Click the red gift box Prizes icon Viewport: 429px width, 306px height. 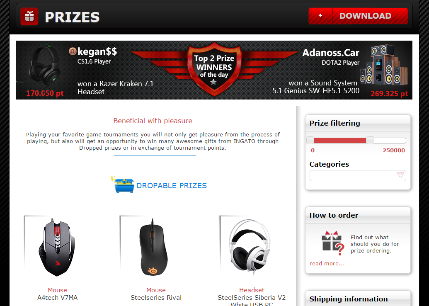29,17
